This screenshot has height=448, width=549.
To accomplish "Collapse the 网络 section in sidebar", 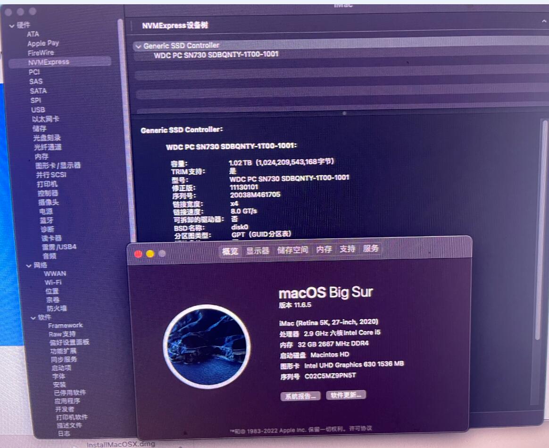I will (29, 266).
